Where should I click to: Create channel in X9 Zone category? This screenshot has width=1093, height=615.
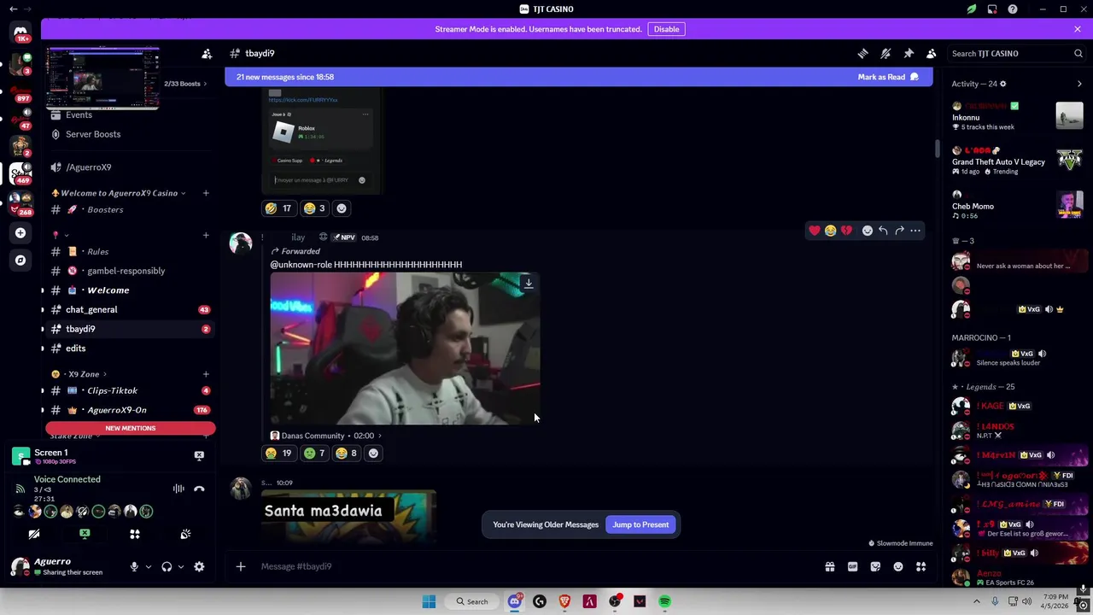coord(206,374)
